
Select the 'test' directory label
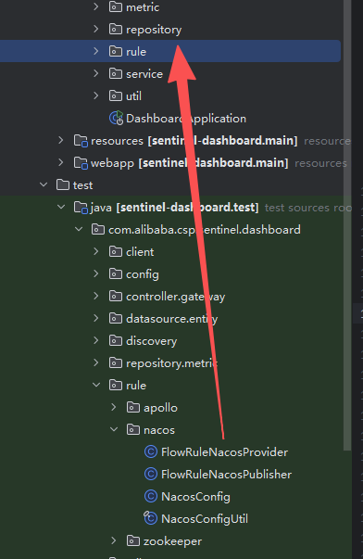tap(82, 185)
